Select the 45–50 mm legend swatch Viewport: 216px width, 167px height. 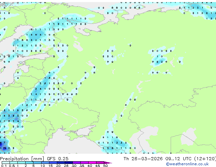click(x=100, y=163)
